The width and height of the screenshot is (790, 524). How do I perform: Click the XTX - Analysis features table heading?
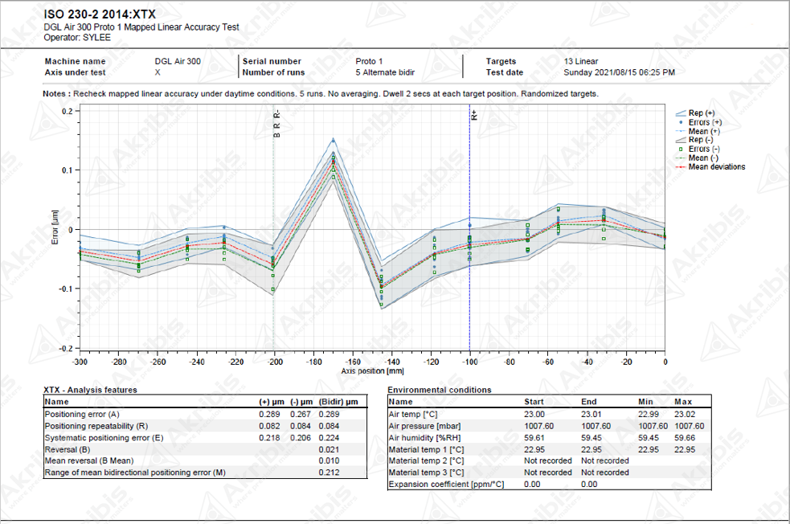91,390
